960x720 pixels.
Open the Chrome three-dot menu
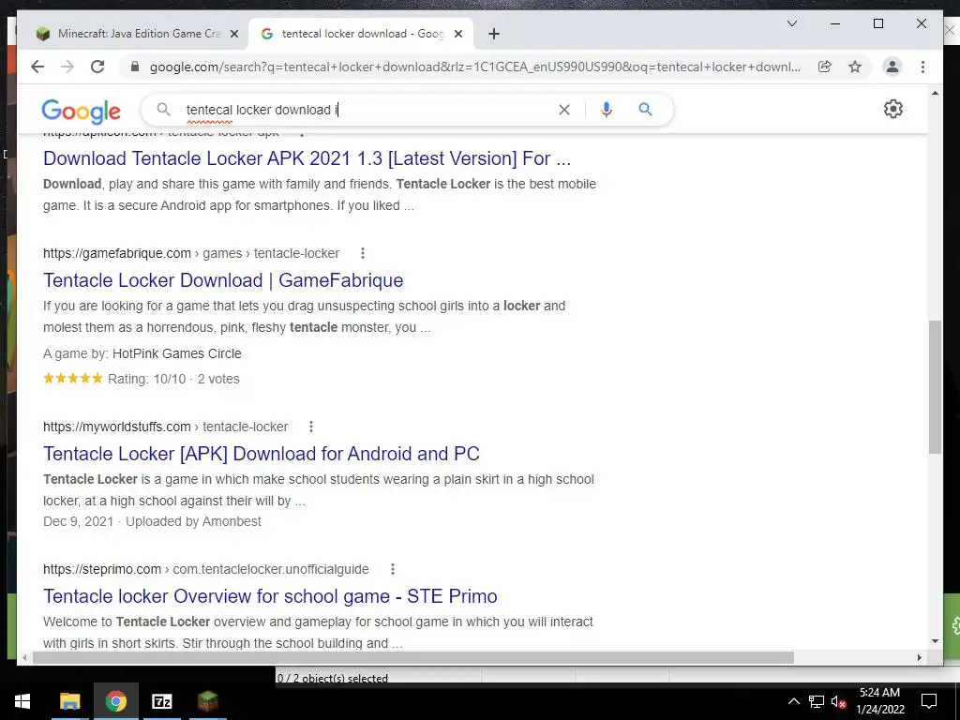(922, 67)
